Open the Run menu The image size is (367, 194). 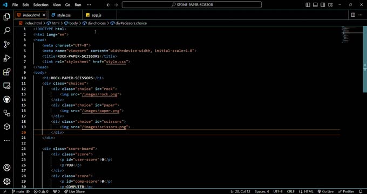(x=78, y=5)
